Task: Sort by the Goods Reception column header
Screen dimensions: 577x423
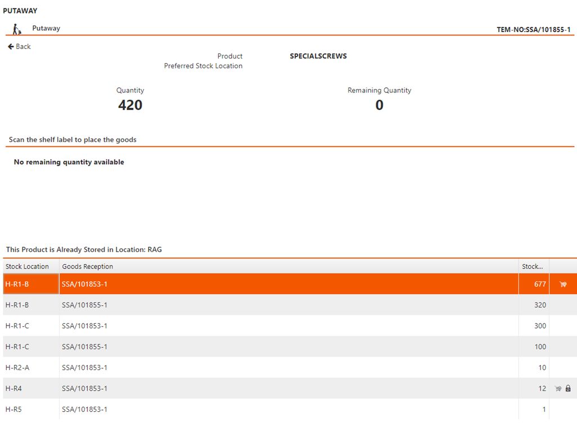Action: [87, 266]
